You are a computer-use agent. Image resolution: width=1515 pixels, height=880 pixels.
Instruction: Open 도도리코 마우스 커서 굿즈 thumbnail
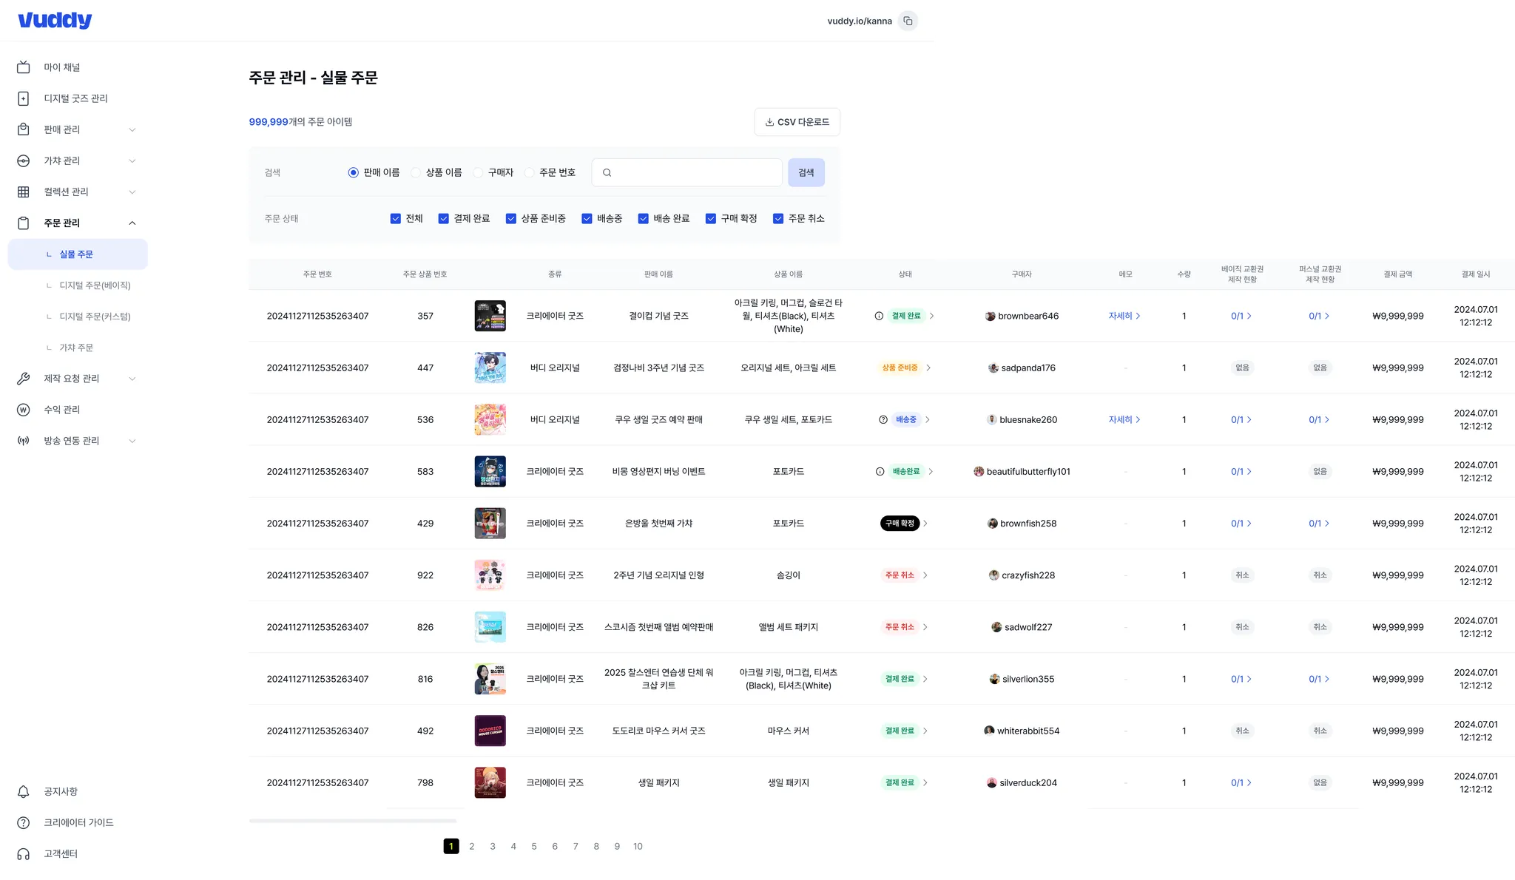point(490,731)
